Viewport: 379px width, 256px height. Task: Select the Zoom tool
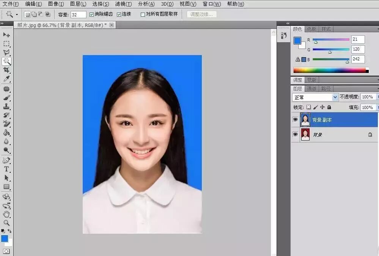tap(6, 223)
